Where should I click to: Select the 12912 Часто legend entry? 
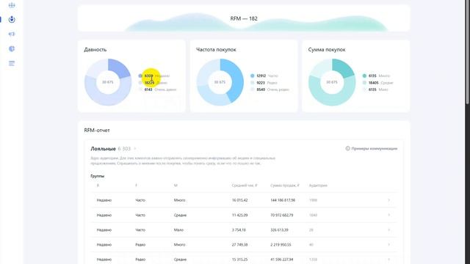(x=264, y=76)
